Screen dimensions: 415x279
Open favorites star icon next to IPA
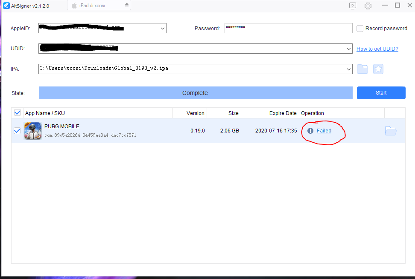(x=378, y=69)
